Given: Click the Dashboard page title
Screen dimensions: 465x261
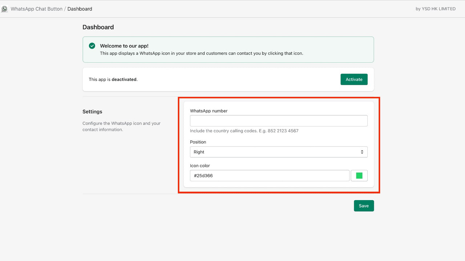Looking at the screenshot, I should tap(98, 27).
